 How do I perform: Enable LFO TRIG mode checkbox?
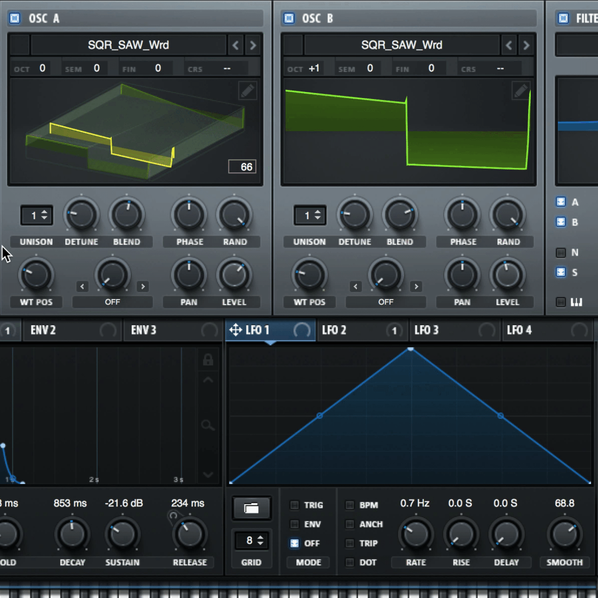[x=294, y=505]
